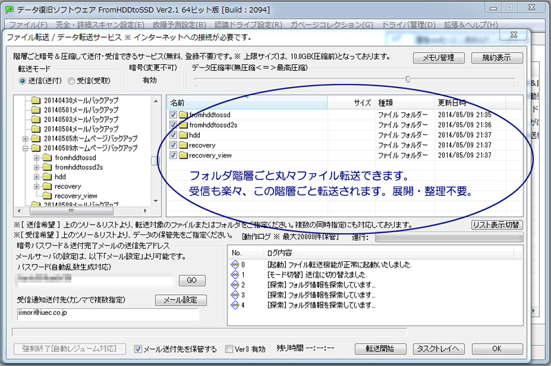Uncheck the hdd folder checkbox
Image resolution: width=551 pixels, height=366 pixels.
click(x=173, y=135)
